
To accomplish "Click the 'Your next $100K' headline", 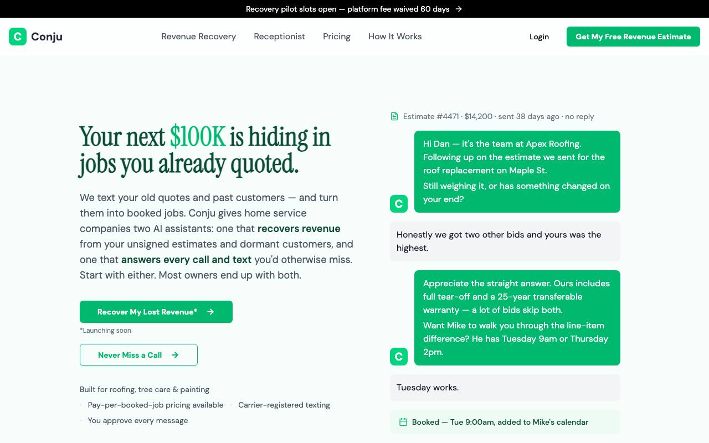I will (205, 151).
